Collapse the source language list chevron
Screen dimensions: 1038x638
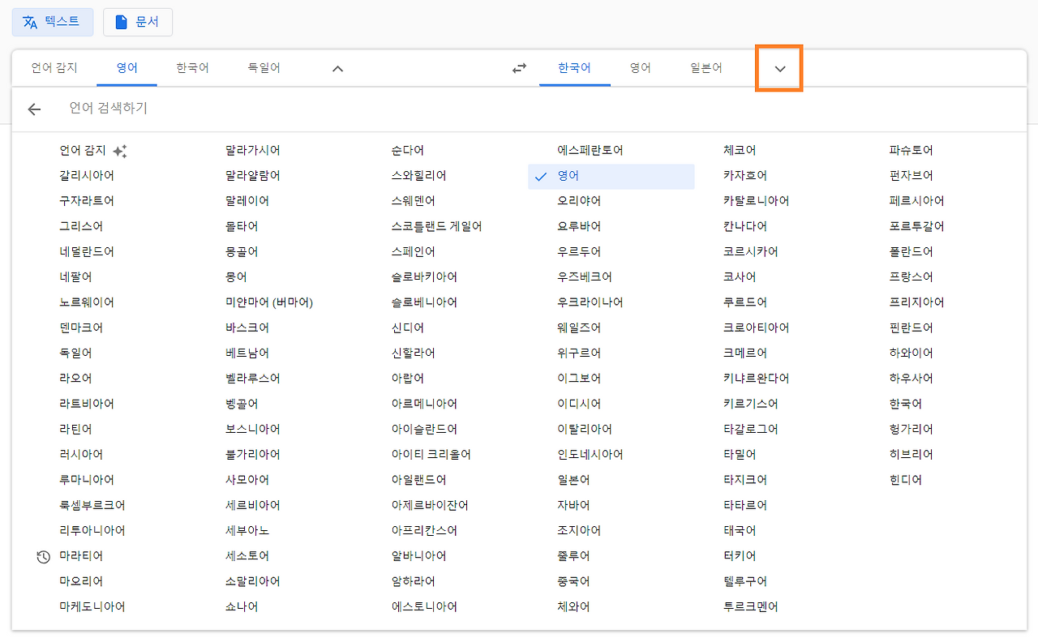pyautogui.click(x=338, y=69)
